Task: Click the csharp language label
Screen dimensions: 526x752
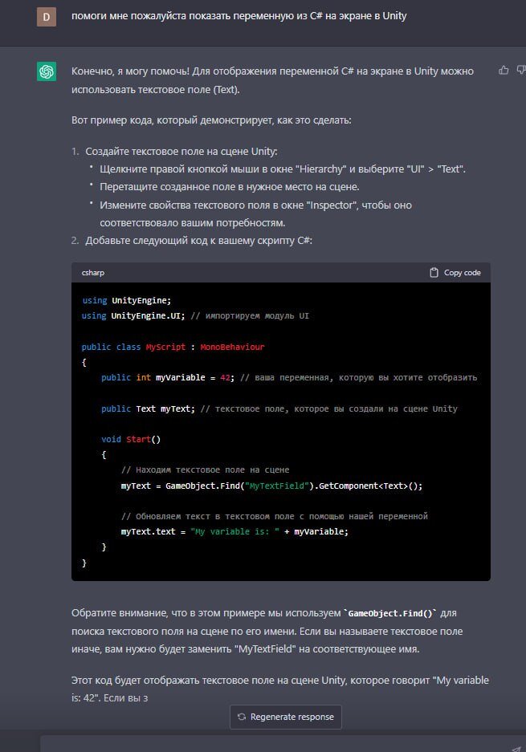Action: (x=93, y=272)
